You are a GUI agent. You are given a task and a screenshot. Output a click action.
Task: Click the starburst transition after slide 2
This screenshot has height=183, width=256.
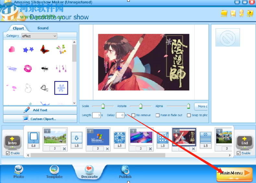tap(119, 138)
